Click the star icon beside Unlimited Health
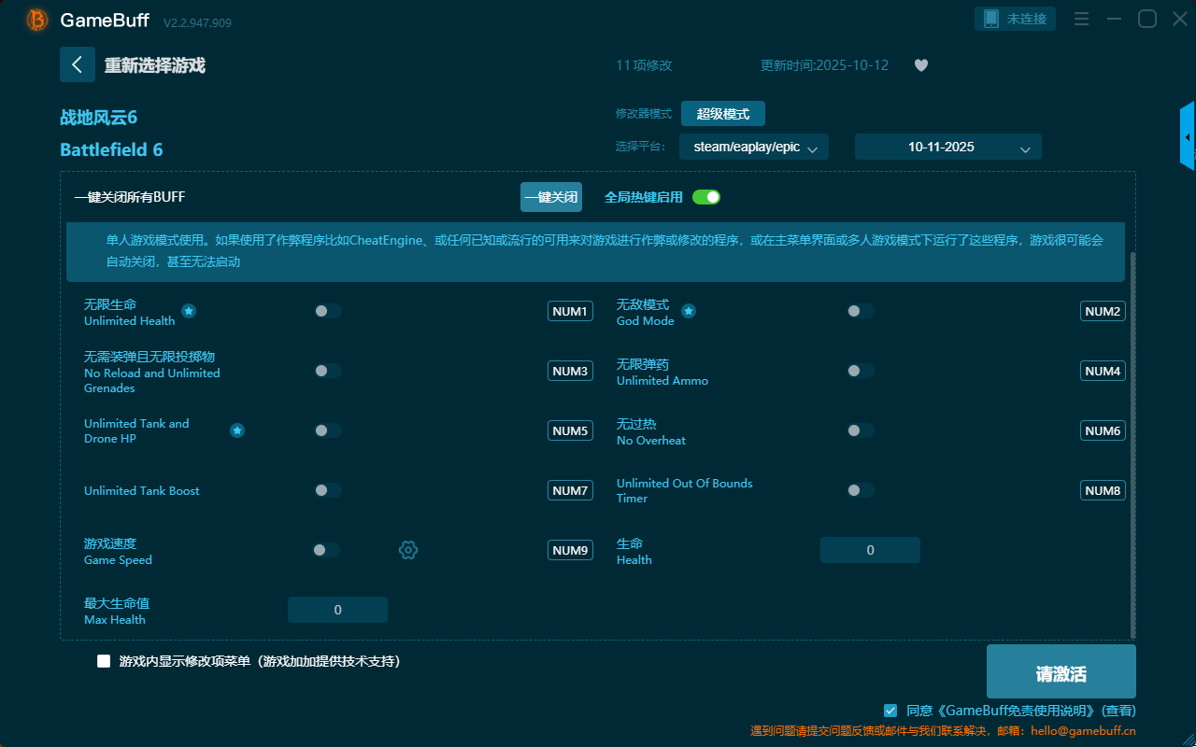The image size is (1196, 747). coord(189,311)
